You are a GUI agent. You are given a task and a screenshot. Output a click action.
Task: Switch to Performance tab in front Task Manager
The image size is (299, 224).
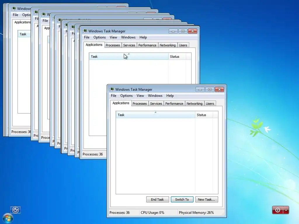click(174, 104)
